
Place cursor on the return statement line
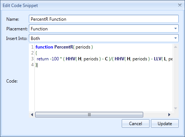tap(104, 59)
